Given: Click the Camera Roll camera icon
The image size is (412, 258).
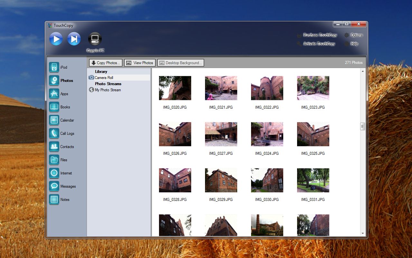Looking at the screenshot, I should 91,78.
